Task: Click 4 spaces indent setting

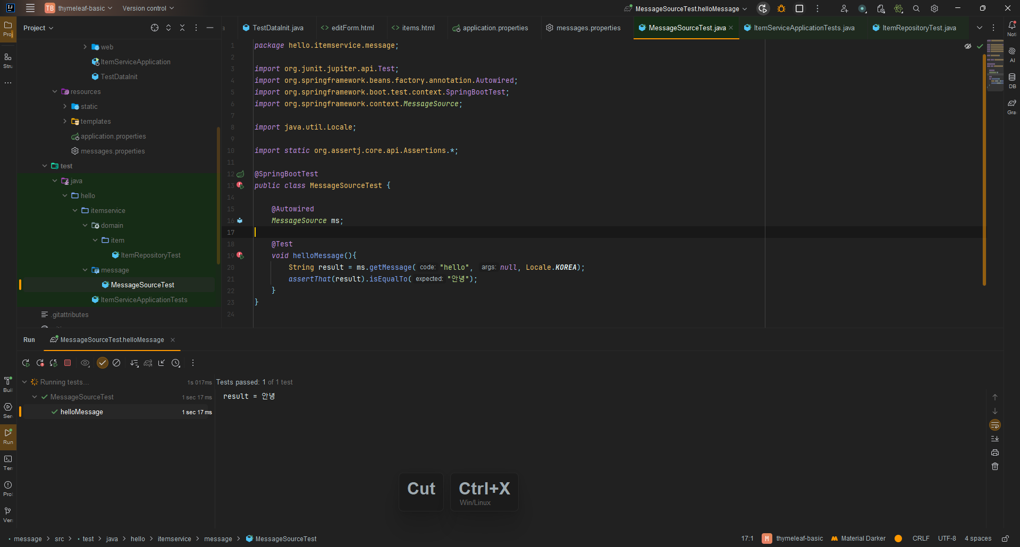Action: click(x=978, y=539)
